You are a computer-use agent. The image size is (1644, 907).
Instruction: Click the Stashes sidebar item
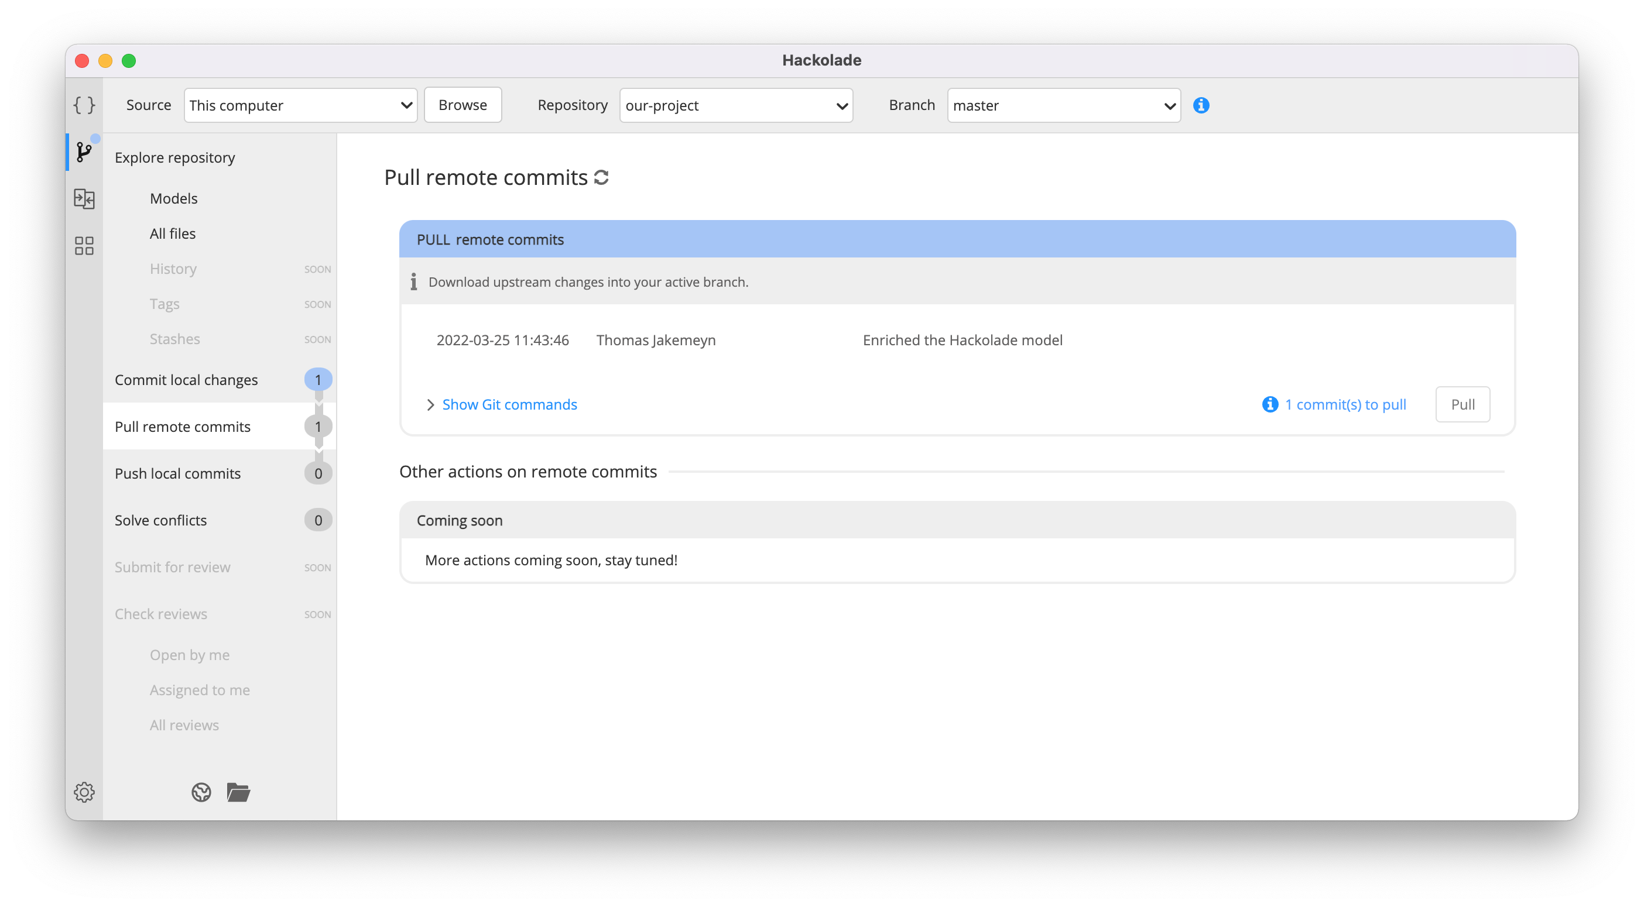click(x=175, y=339)
